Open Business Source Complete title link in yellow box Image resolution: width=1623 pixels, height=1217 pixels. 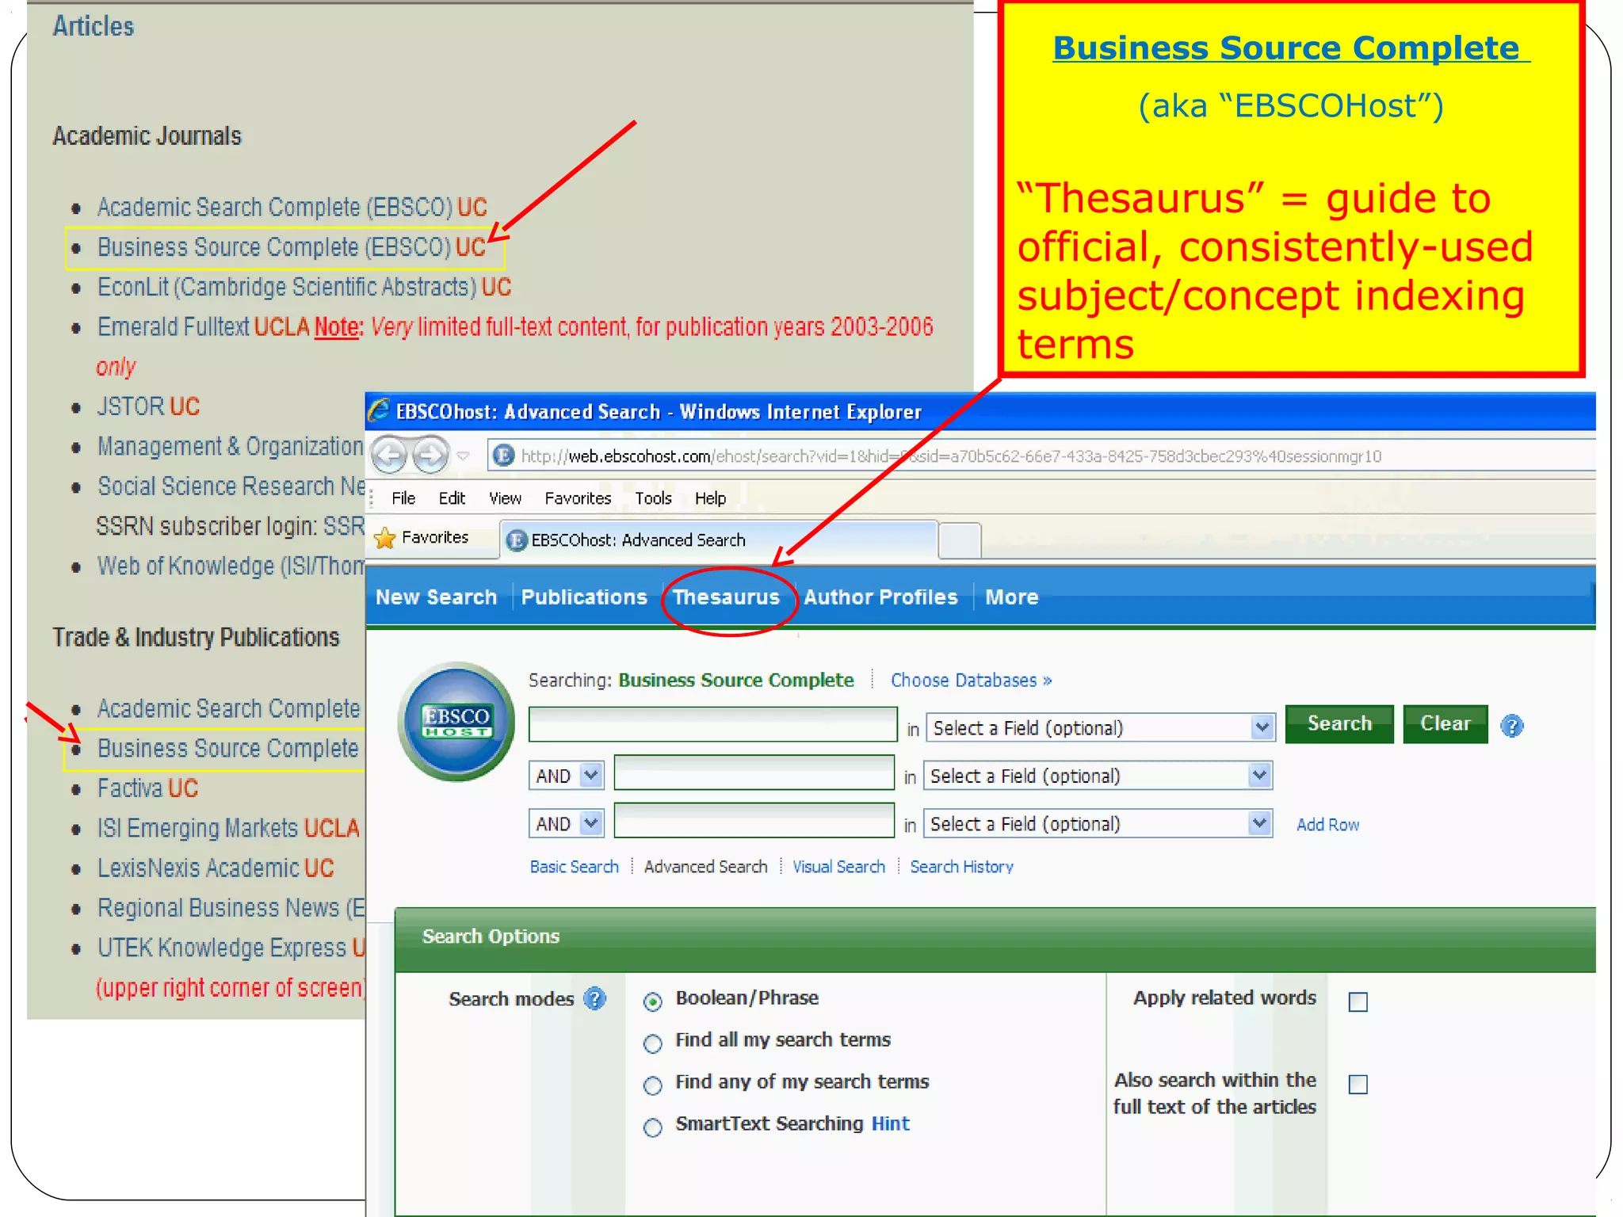tap(1291, 48)
